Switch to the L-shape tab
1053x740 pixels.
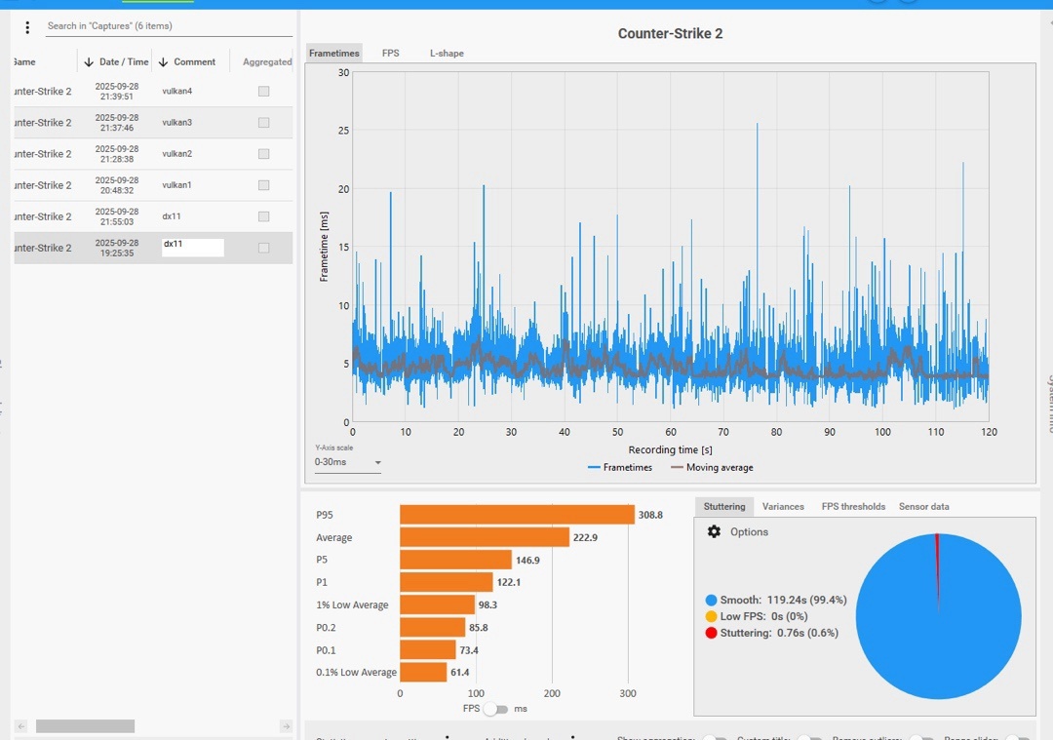click(x=447, y=54)
